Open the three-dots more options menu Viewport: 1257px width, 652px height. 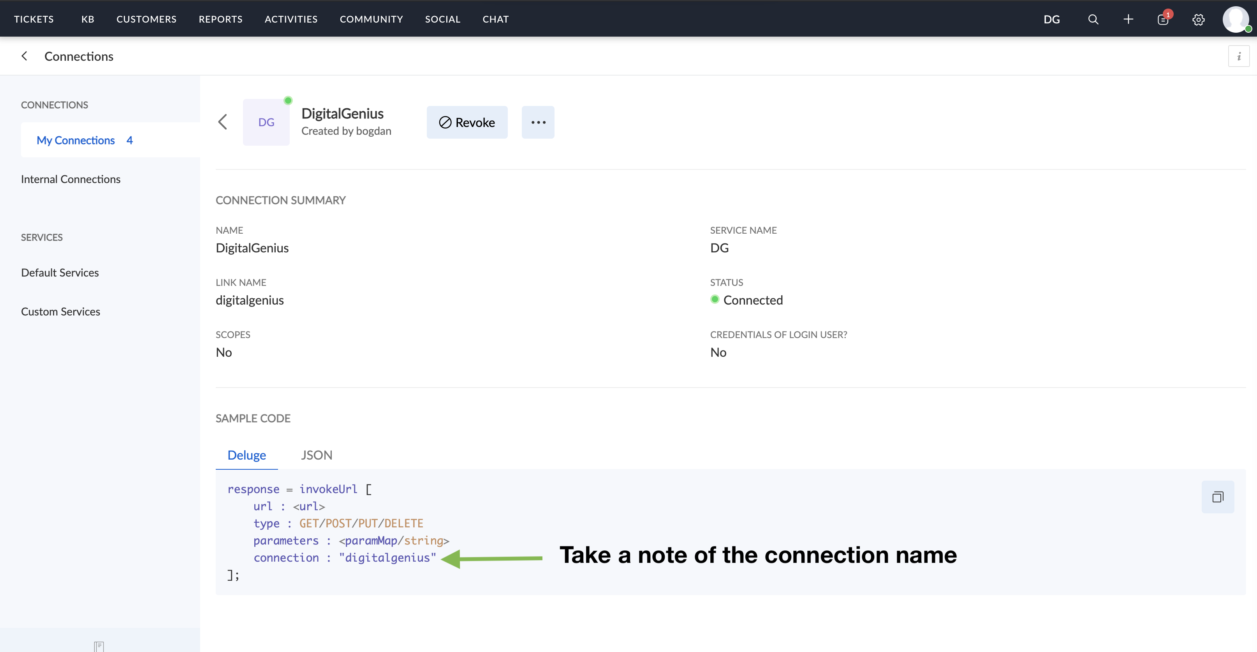click(x=538, y=122)
